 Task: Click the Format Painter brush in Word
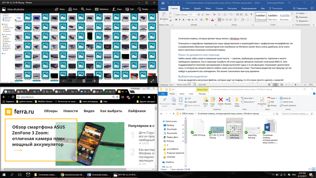pos(170,21)
